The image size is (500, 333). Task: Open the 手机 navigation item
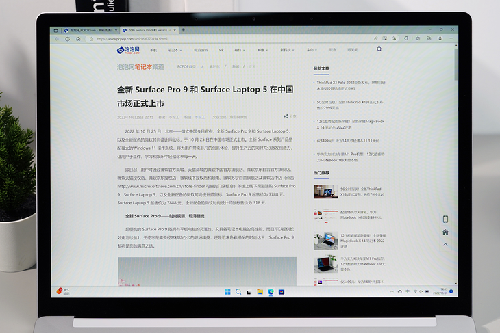pos(153,50)
